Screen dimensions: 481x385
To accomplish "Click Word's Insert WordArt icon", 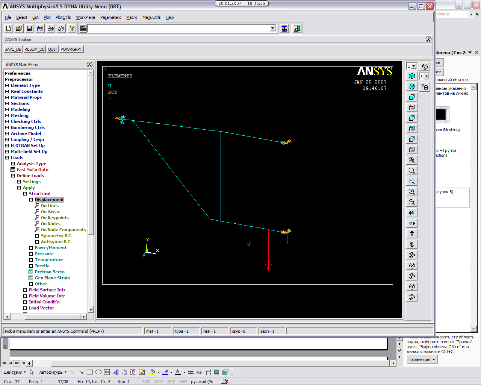I will (x=116, y=372).
